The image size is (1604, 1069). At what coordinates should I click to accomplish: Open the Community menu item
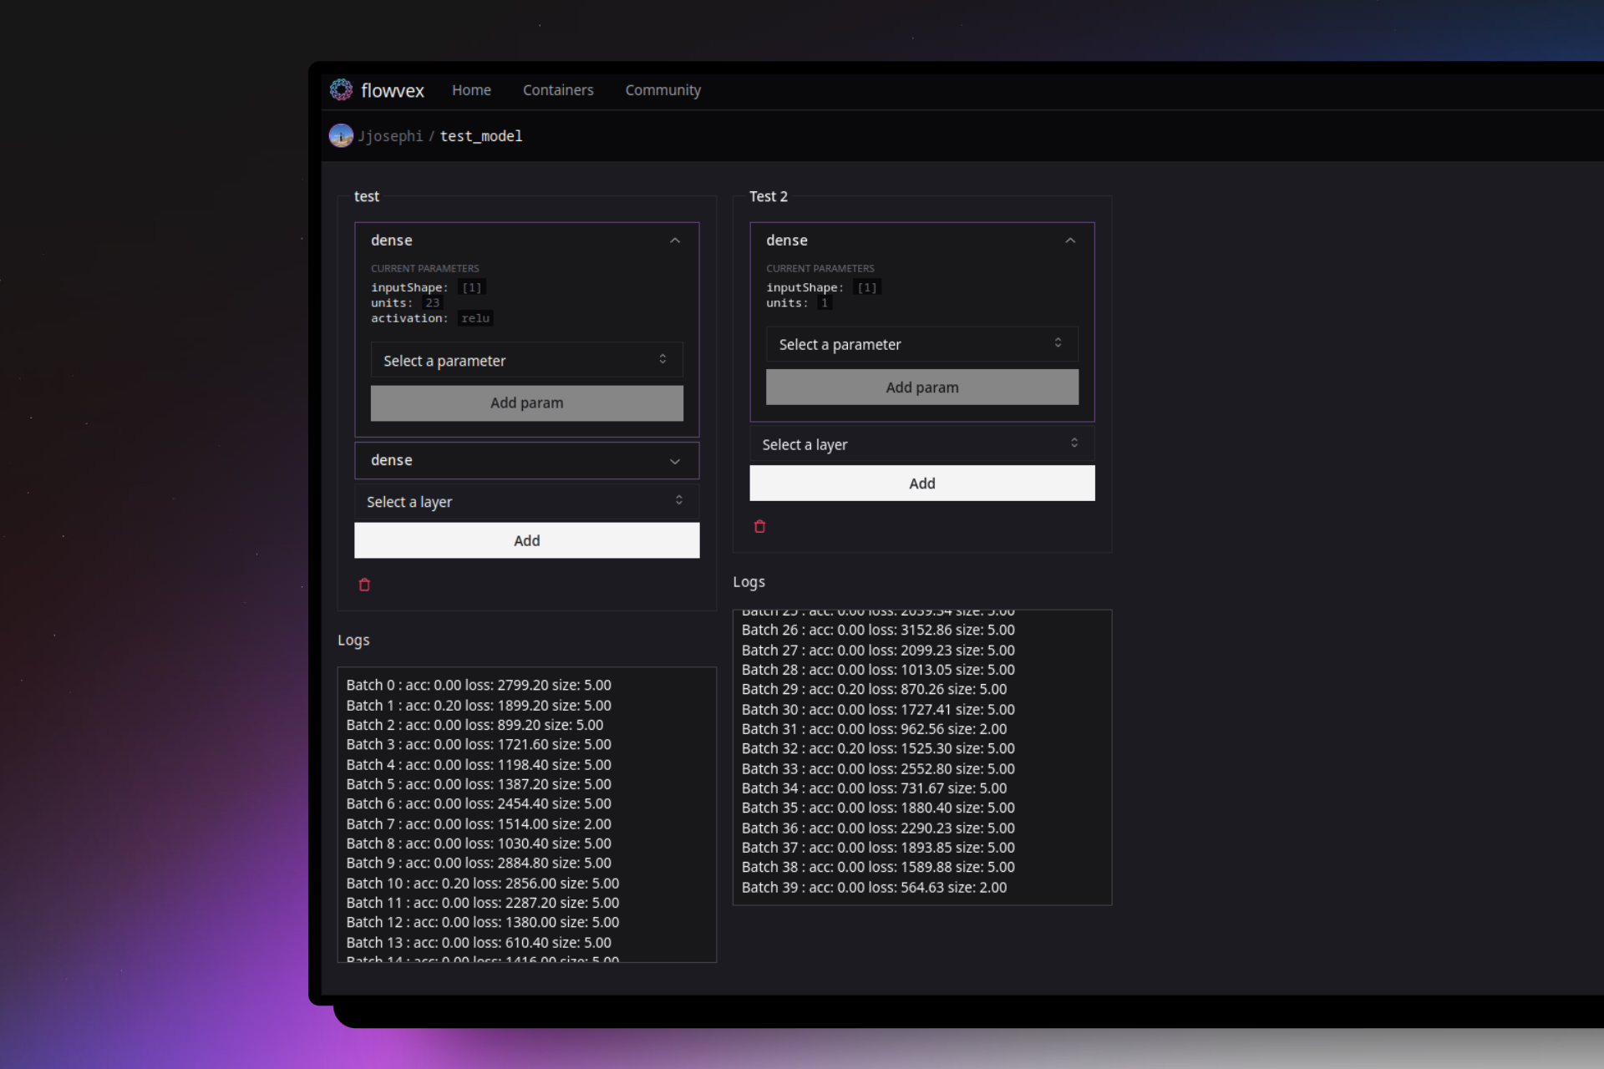click(x=662, y=90)
